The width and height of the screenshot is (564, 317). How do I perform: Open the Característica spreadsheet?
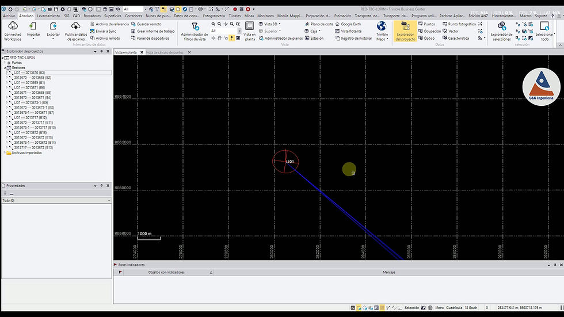pyautogui.click(x=456, y=38)
